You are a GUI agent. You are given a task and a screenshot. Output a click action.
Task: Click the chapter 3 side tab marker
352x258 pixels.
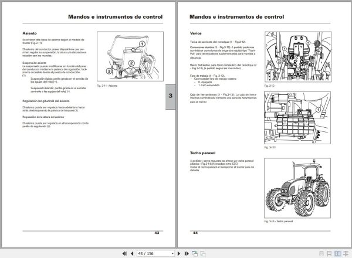point(170,97)
